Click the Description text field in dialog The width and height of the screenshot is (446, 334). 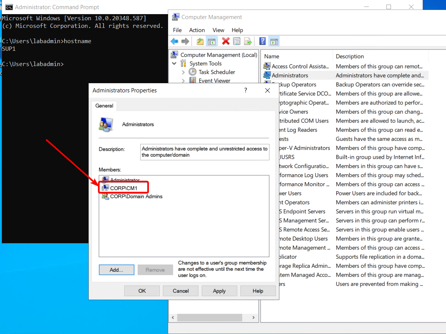tap(204, 152)
